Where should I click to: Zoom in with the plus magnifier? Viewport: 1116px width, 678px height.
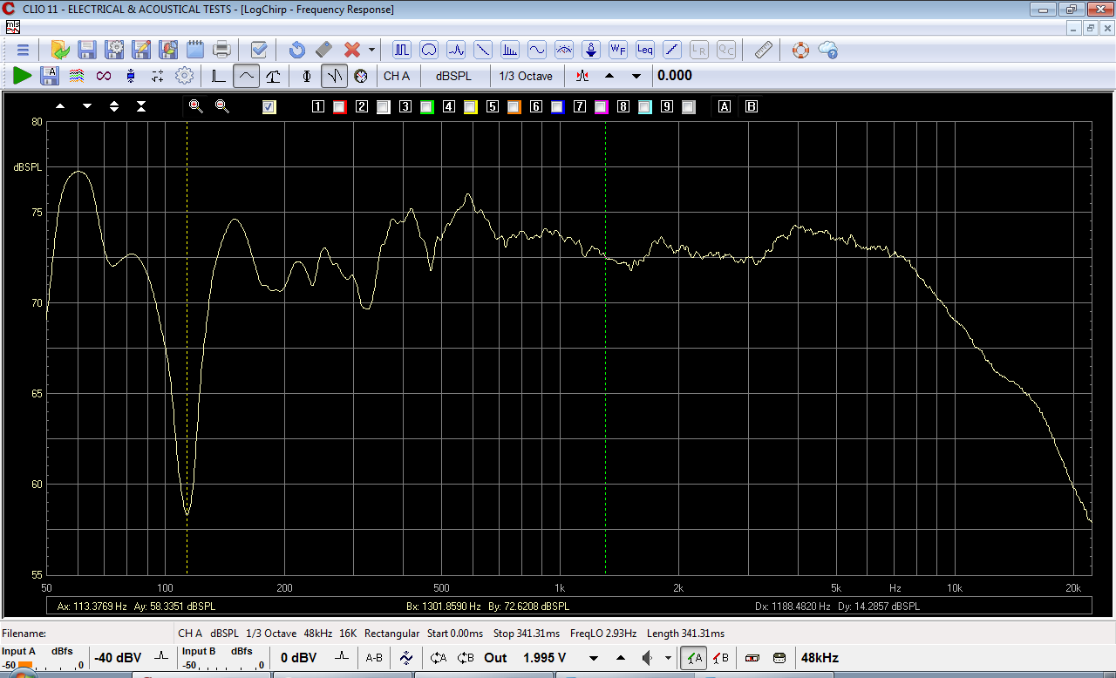coord(195,106)
